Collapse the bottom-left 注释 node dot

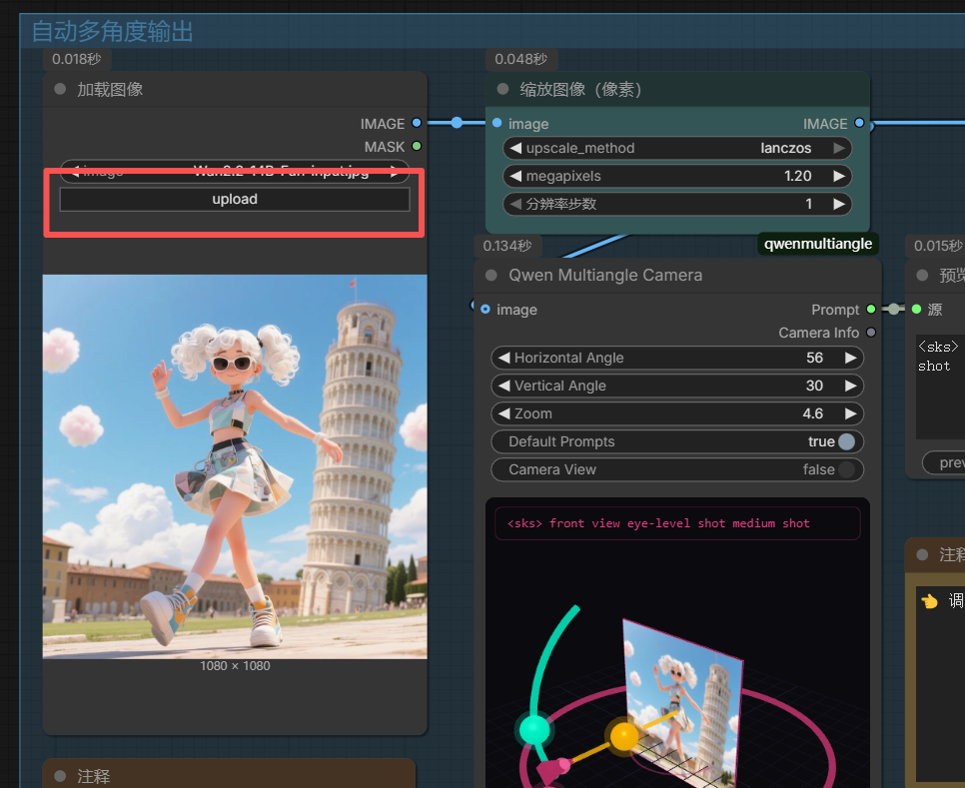click(60, 776)
